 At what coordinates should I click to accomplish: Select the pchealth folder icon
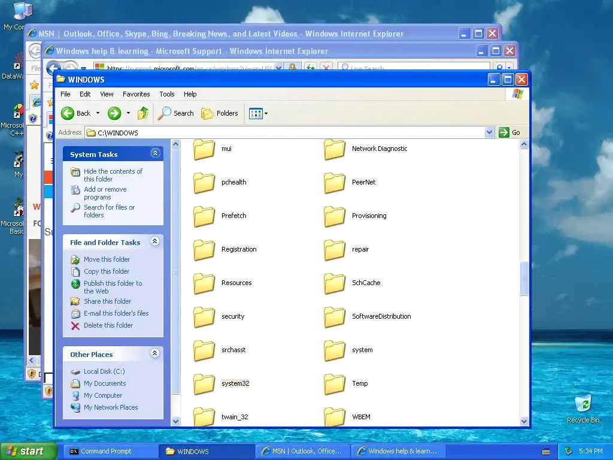coord(204,183)
